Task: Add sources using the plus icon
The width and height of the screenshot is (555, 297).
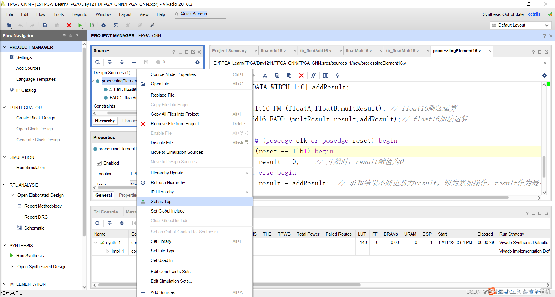Action: coord(134,62)
